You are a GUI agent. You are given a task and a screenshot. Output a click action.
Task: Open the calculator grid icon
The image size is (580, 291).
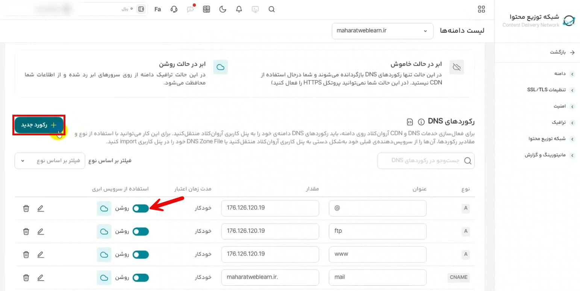click(206, 9)
